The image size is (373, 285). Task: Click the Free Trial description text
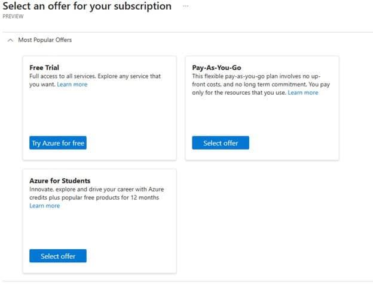[x=94, y=76]
